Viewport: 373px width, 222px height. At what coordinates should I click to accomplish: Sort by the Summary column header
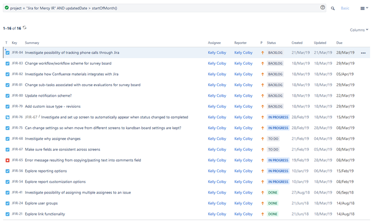point(32,43)
